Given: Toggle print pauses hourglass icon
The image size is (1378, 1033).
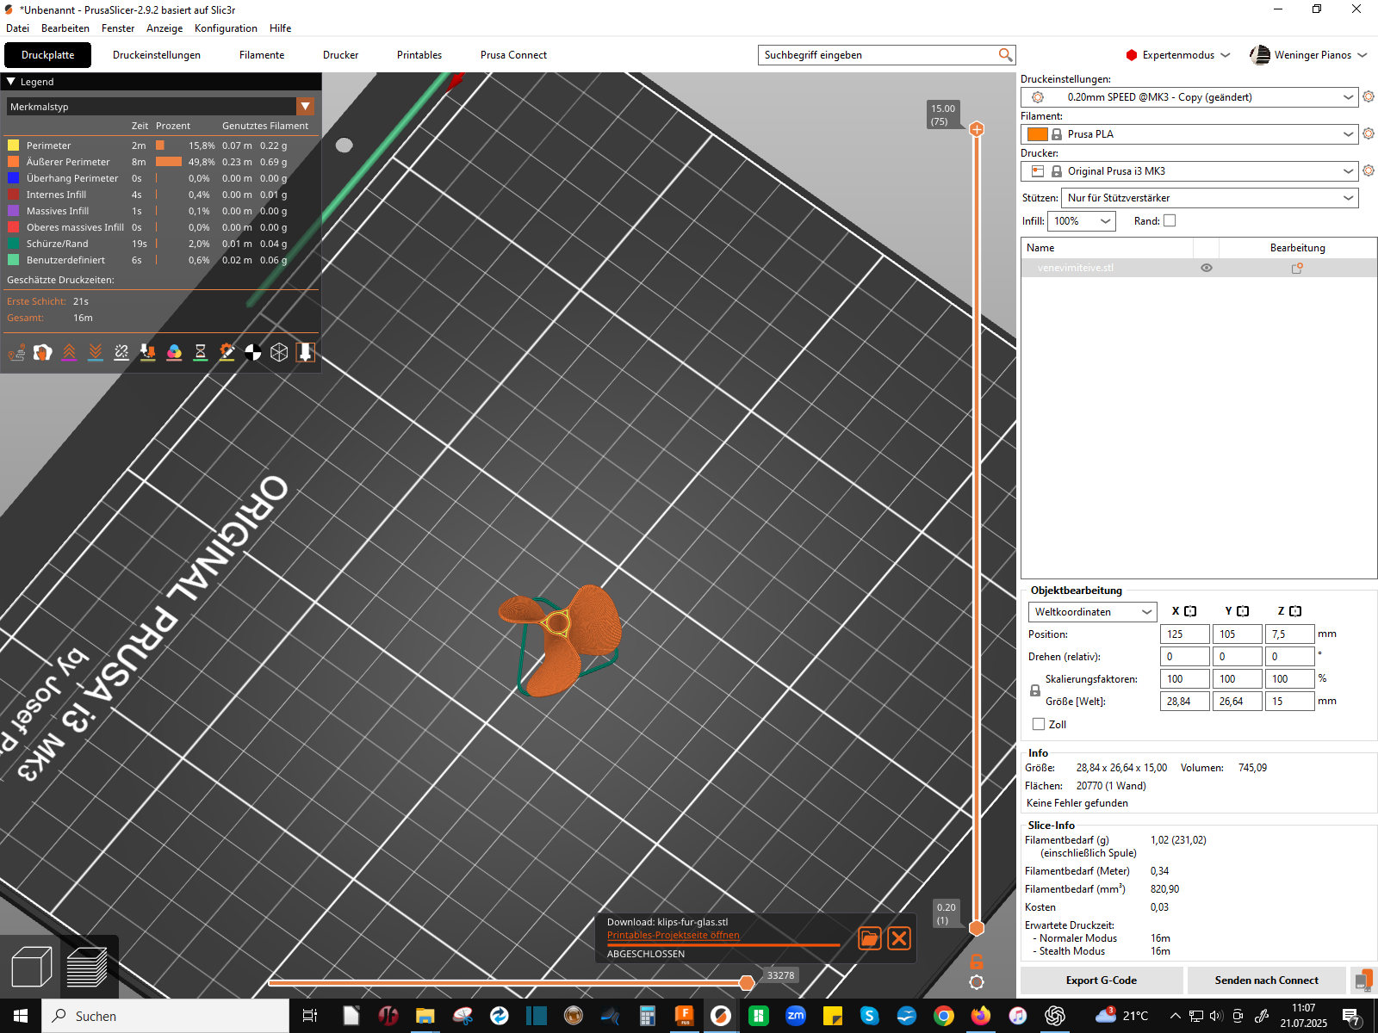Looking at the screenshot, I should (201, 352).
